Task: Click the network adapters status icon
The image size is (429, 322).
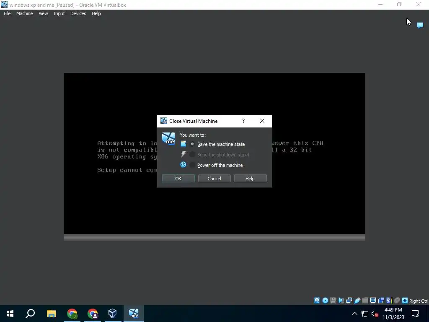Action: click(x=349, y=300)
